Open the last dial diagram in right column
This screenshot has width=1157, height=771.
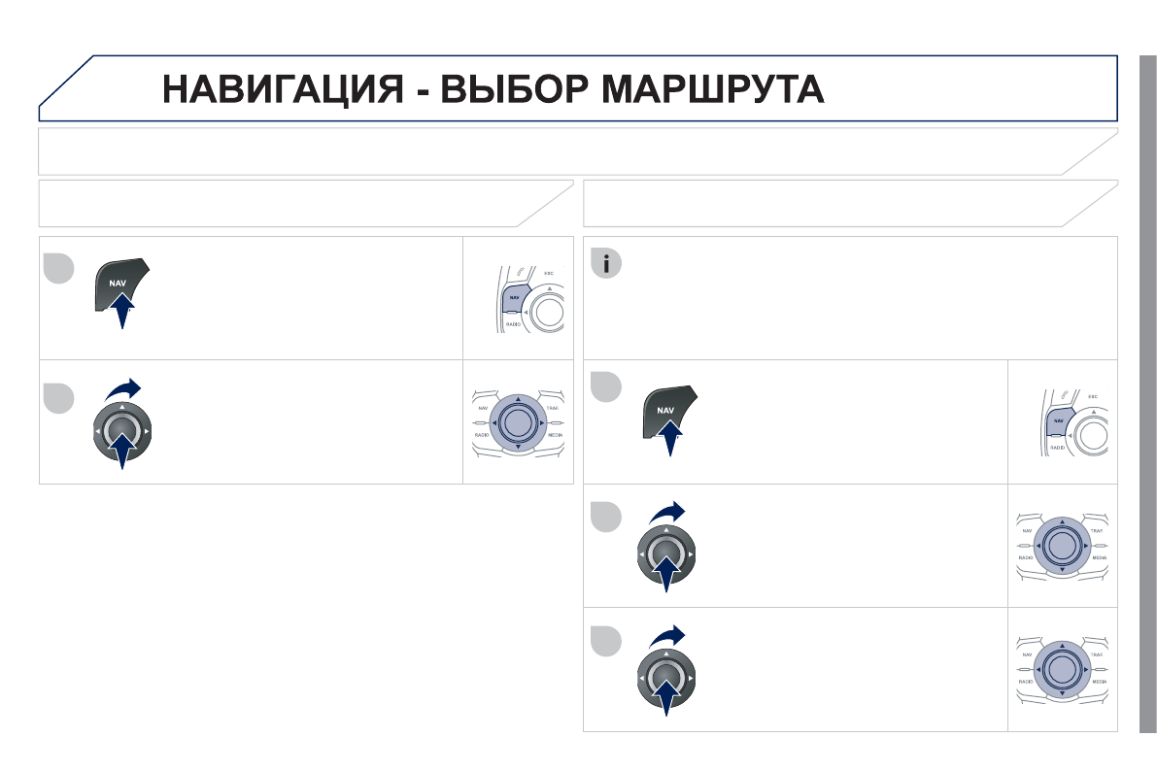point(1062,669)
